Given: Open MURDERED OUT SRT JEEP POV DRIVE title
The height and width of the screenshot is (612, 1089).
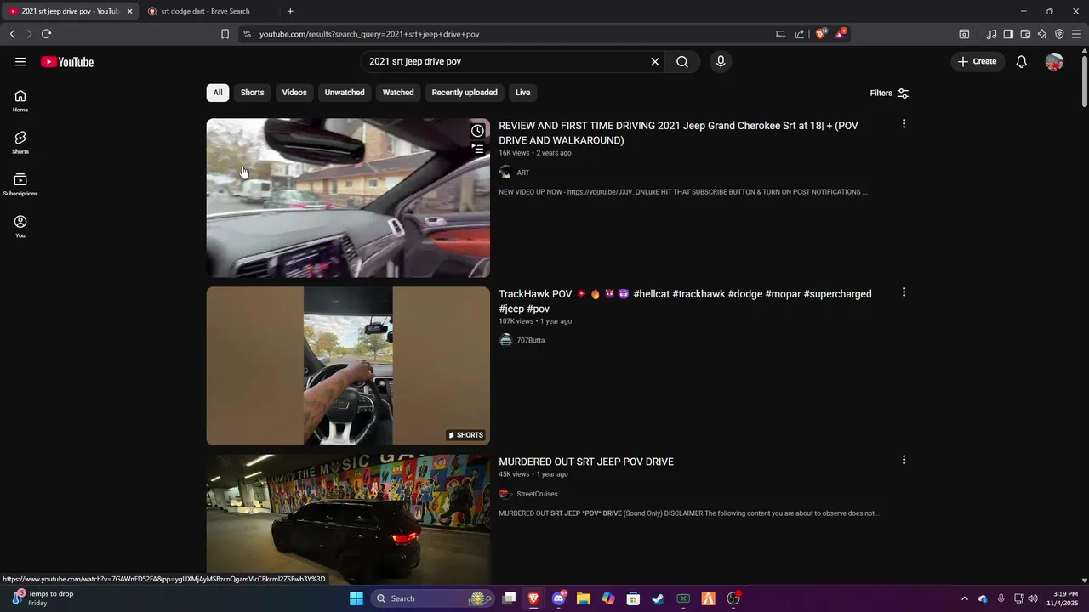Looking at the screenshot, I should tap(586, 462).
